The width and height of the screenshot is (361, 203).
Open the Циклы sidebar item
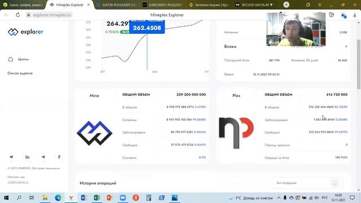pyautogui.click(x=19, y=59)
